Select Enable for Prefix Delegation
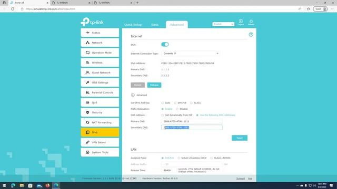 pyautogui.click(x=163, y=109)
